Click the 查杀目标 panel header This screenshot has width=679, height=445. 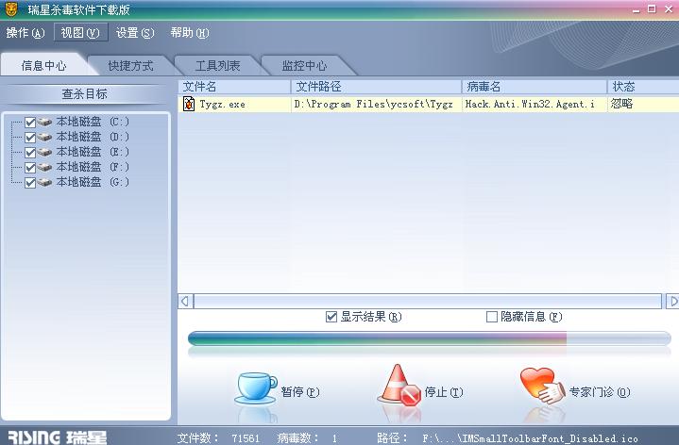click(84, 94)
